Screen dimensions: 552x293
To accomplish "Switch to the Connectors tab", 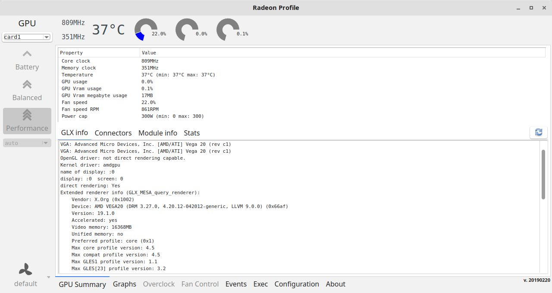I will (x=113, y=133).
